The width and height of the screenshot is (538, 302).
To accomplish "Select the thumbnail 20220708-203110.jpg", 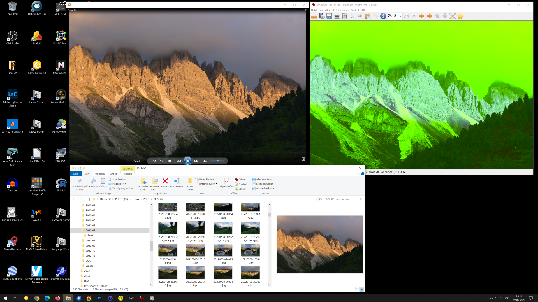I will point(168,250).
